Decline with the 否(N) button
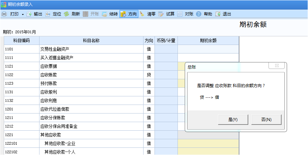The width and height of the screenshot is (308, 155). (x=266, y=120)
